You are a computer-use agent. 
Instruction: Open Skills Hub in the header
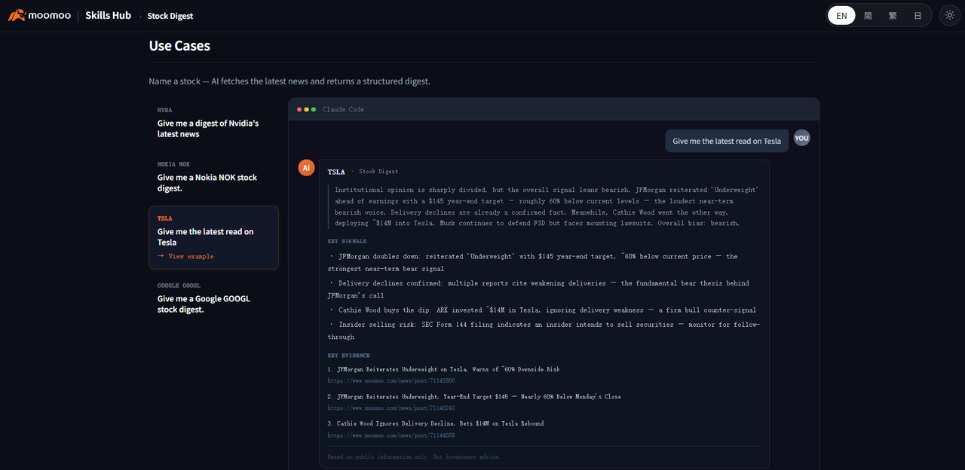(108, 15)
